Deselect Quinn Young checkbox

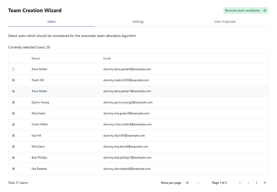click(14, 102)
